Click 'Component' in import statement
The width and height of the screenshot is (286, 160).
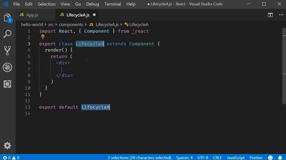(x=97, y=31)
